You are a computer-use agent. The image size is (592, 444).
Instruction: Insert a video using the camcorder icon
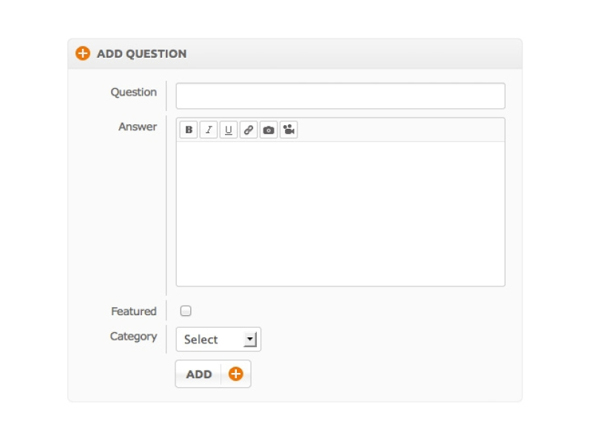pos(289,130)
